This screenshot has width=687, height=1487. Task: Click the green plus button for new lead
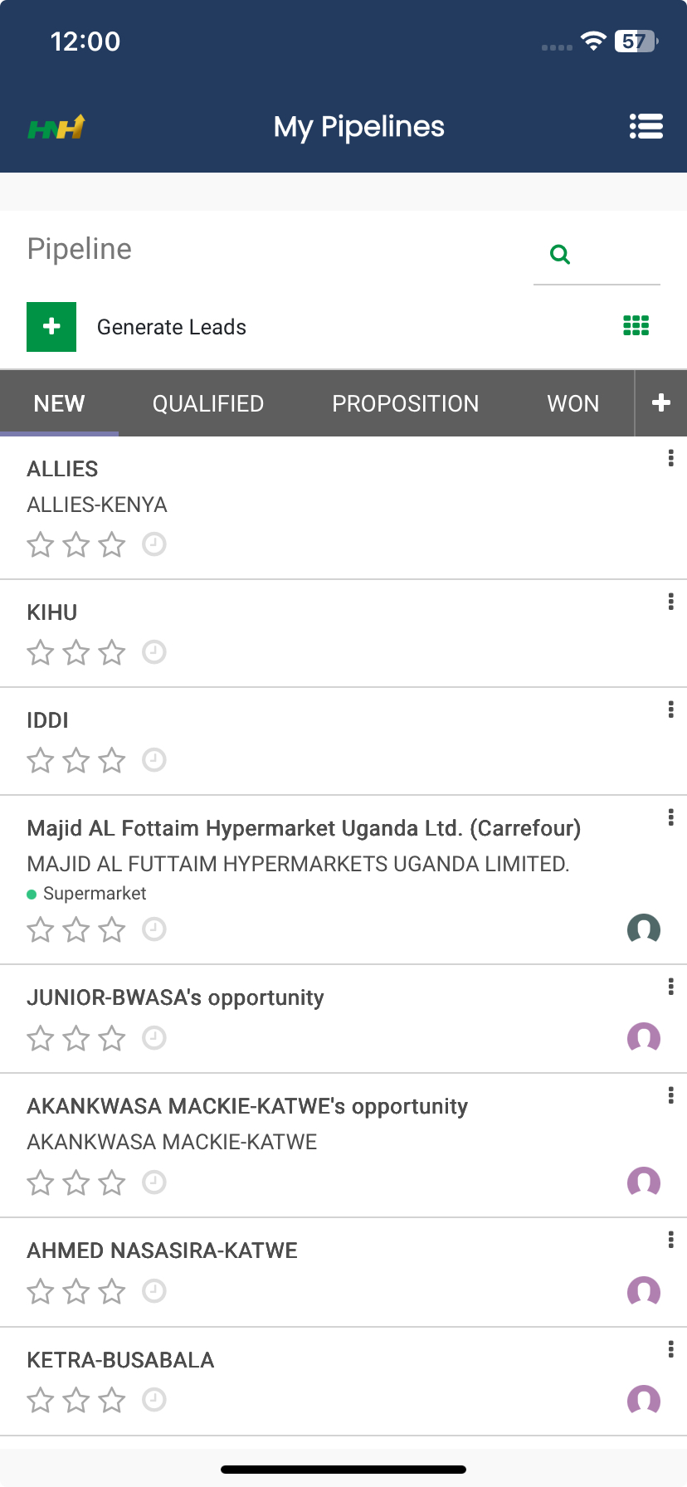tap(51, 327)
